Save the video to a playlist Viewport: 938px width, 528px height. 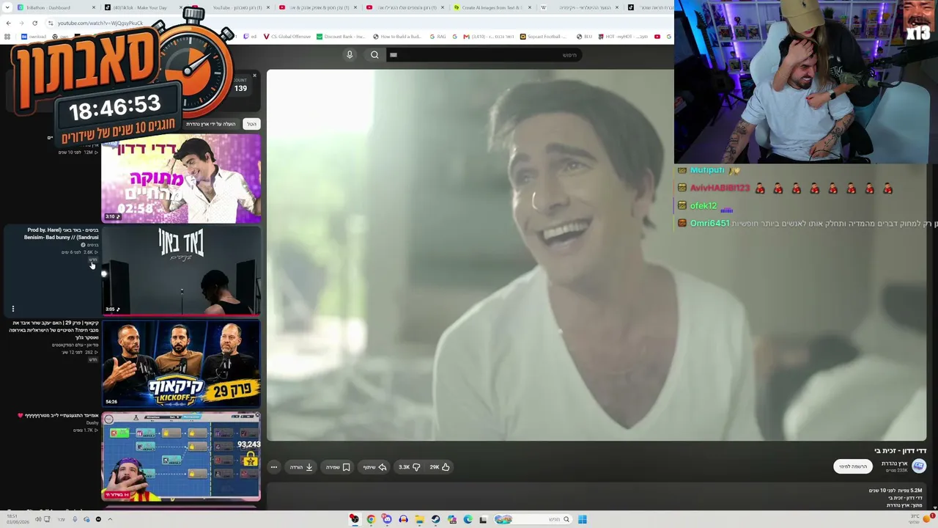coord(338,467)
